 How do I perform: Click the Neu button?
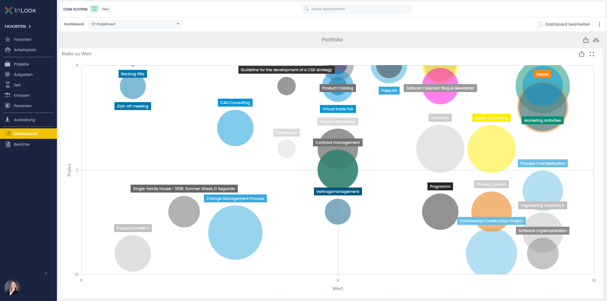pyautogui.click(x=106, y=9)
